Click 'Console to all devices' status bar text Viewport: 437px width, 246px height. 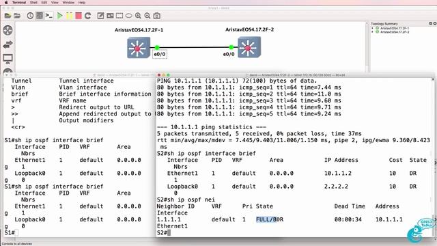click(x=16, y=244)
